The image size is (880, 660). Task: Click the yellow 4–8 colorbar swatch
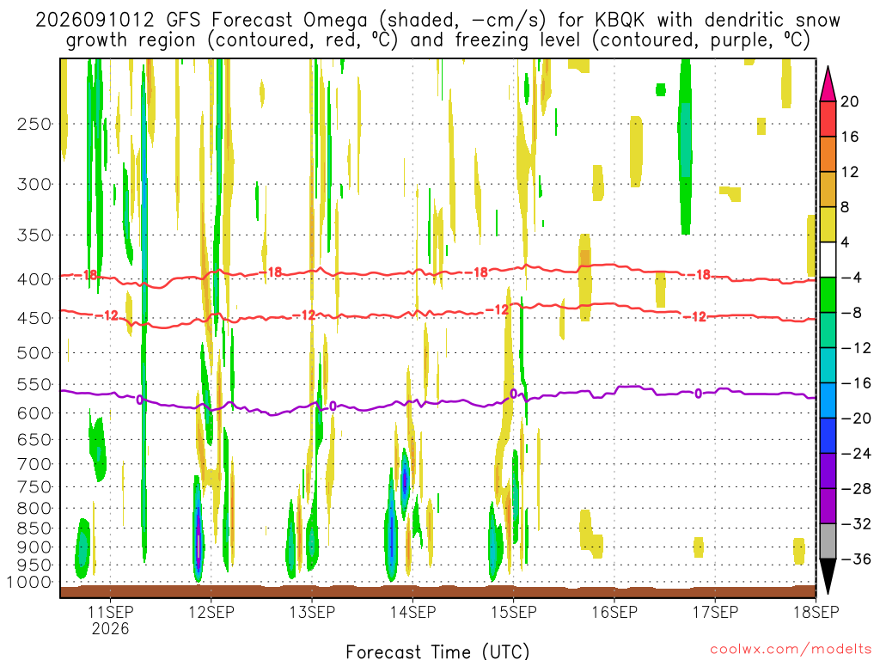[x=828, y=224]
